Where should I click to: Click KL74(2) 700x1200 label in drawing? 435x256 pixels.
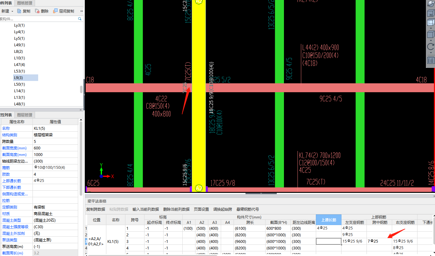click(x=320, y=155)
